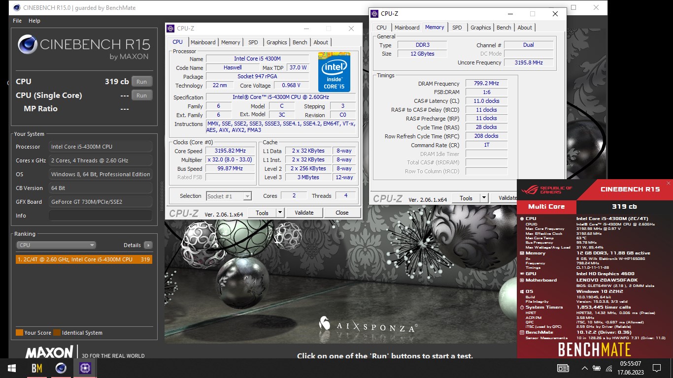The image size is (673, 378).
Task: Click Cinebench title bar app icon
Action: [17, 7]
